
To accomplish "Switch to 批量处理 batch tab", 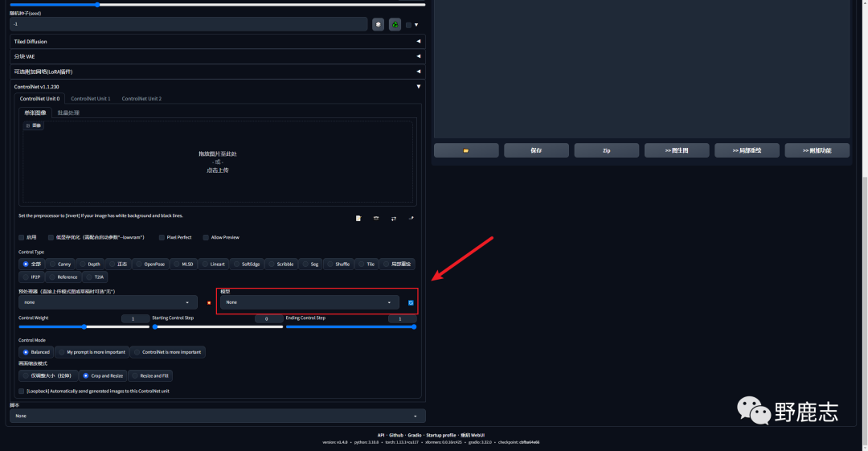I will pos(68,113).
